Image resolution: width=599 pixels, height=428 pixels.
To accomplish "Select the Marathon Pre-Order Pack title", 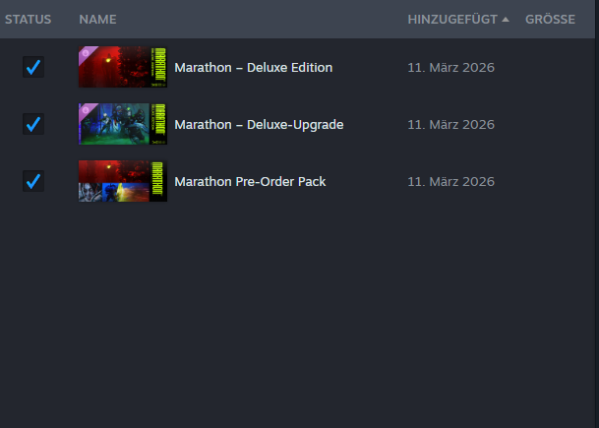I will click(250, 181).
